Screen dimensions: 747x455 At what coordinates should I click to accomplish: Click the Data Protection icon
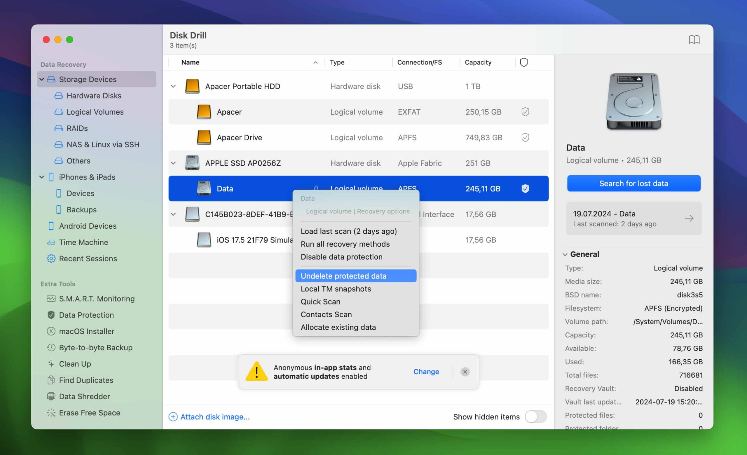click(x=50, y=314)
